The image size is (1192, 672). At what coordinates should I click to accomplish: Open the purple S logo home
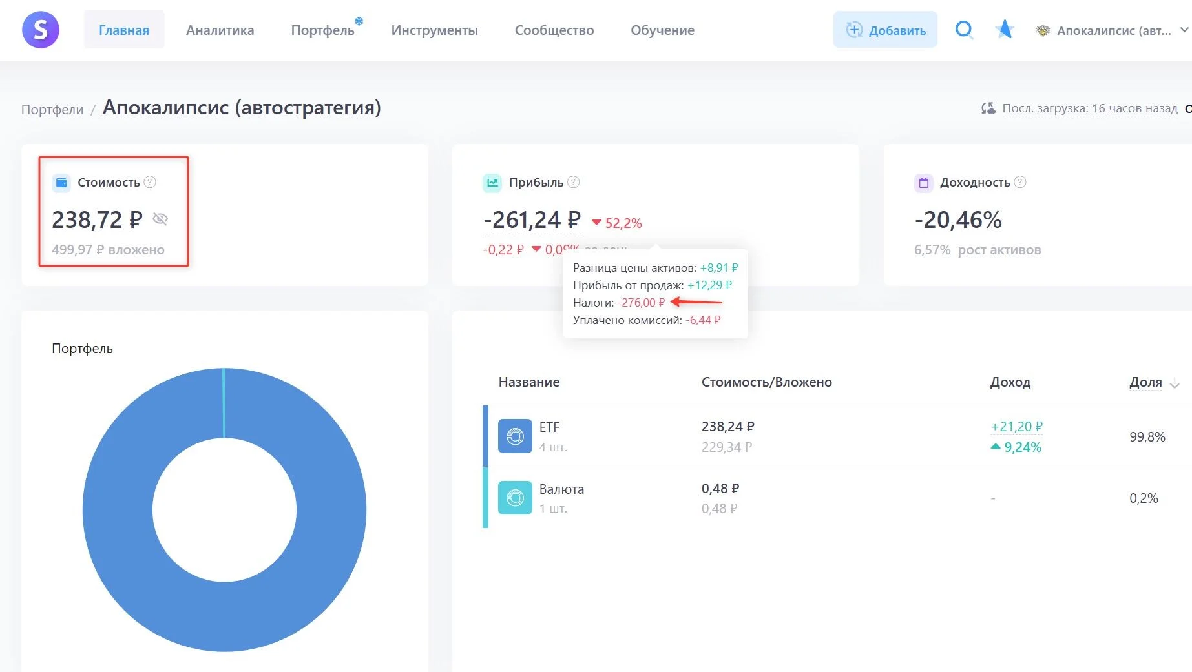click(41, 30)
